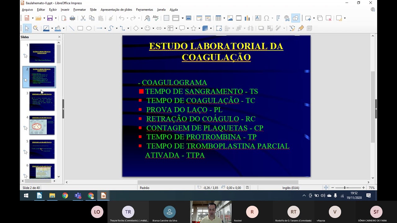Start presentation from current slide

click(208, 18)
